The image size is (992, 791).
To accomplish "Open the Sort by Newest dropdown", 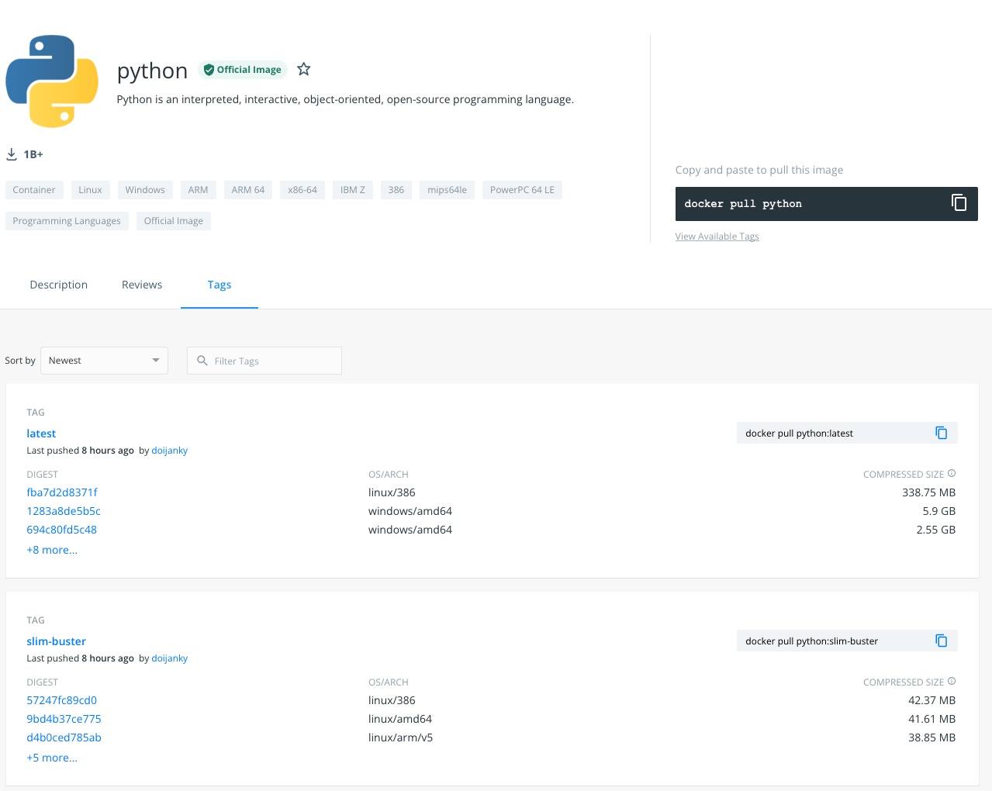I will 104,361.
